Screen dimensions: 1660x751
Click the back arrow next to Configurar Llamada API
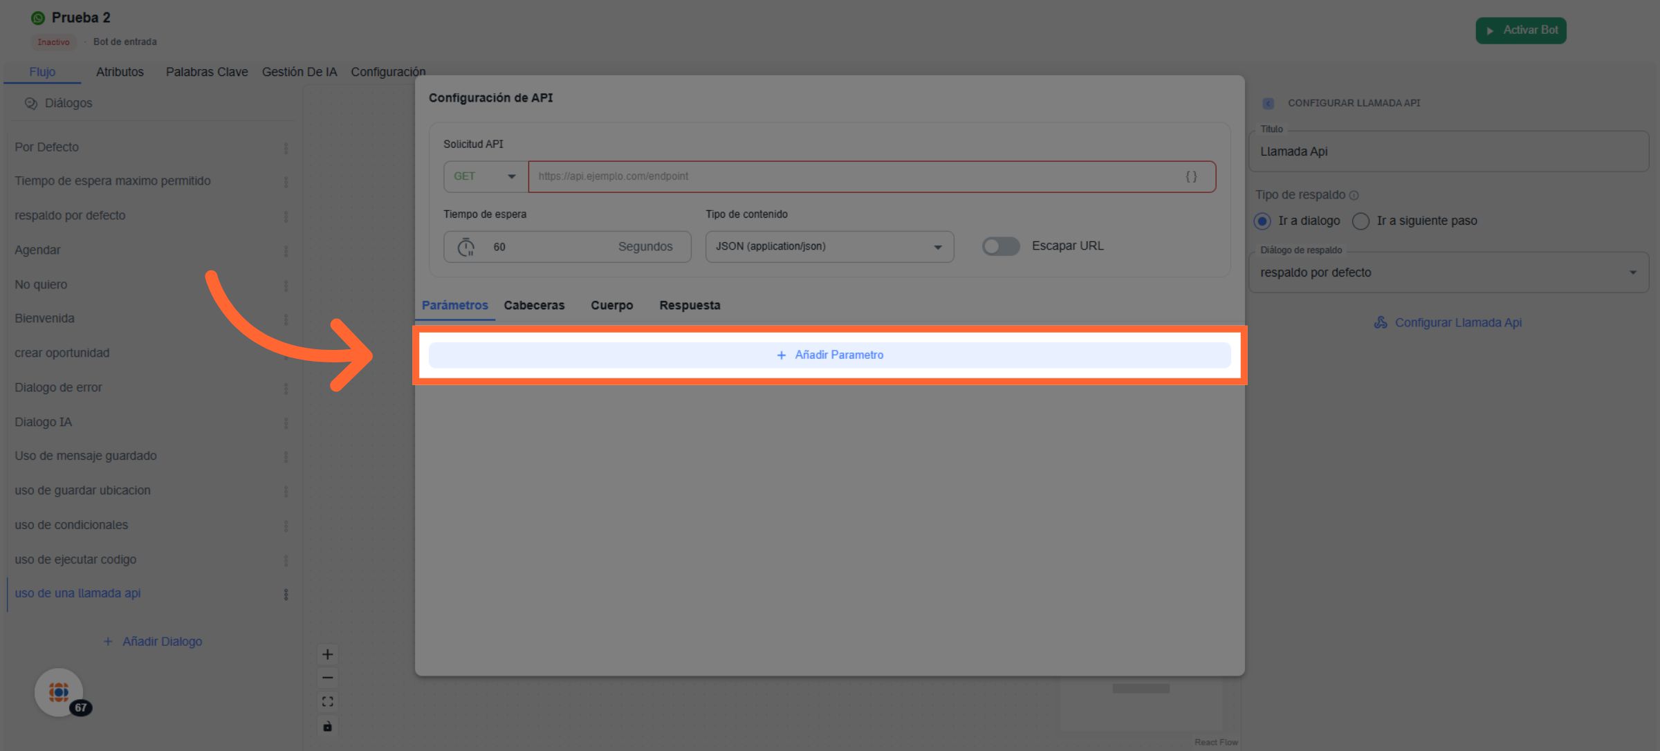pos(1268,103)
